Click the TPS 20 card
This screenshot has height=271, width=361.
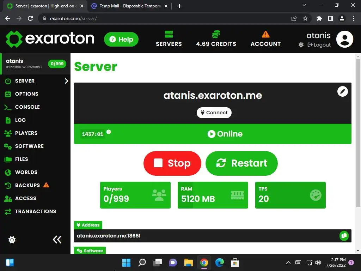point(290,195)
